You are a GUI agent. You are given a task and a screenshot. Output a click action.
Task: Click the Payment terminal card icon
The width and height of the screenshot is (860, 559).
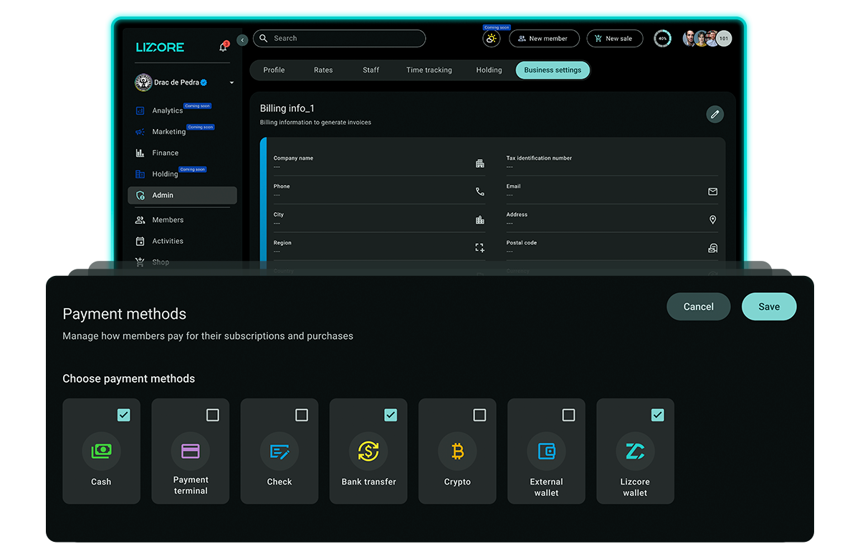[x=191, y=451]
